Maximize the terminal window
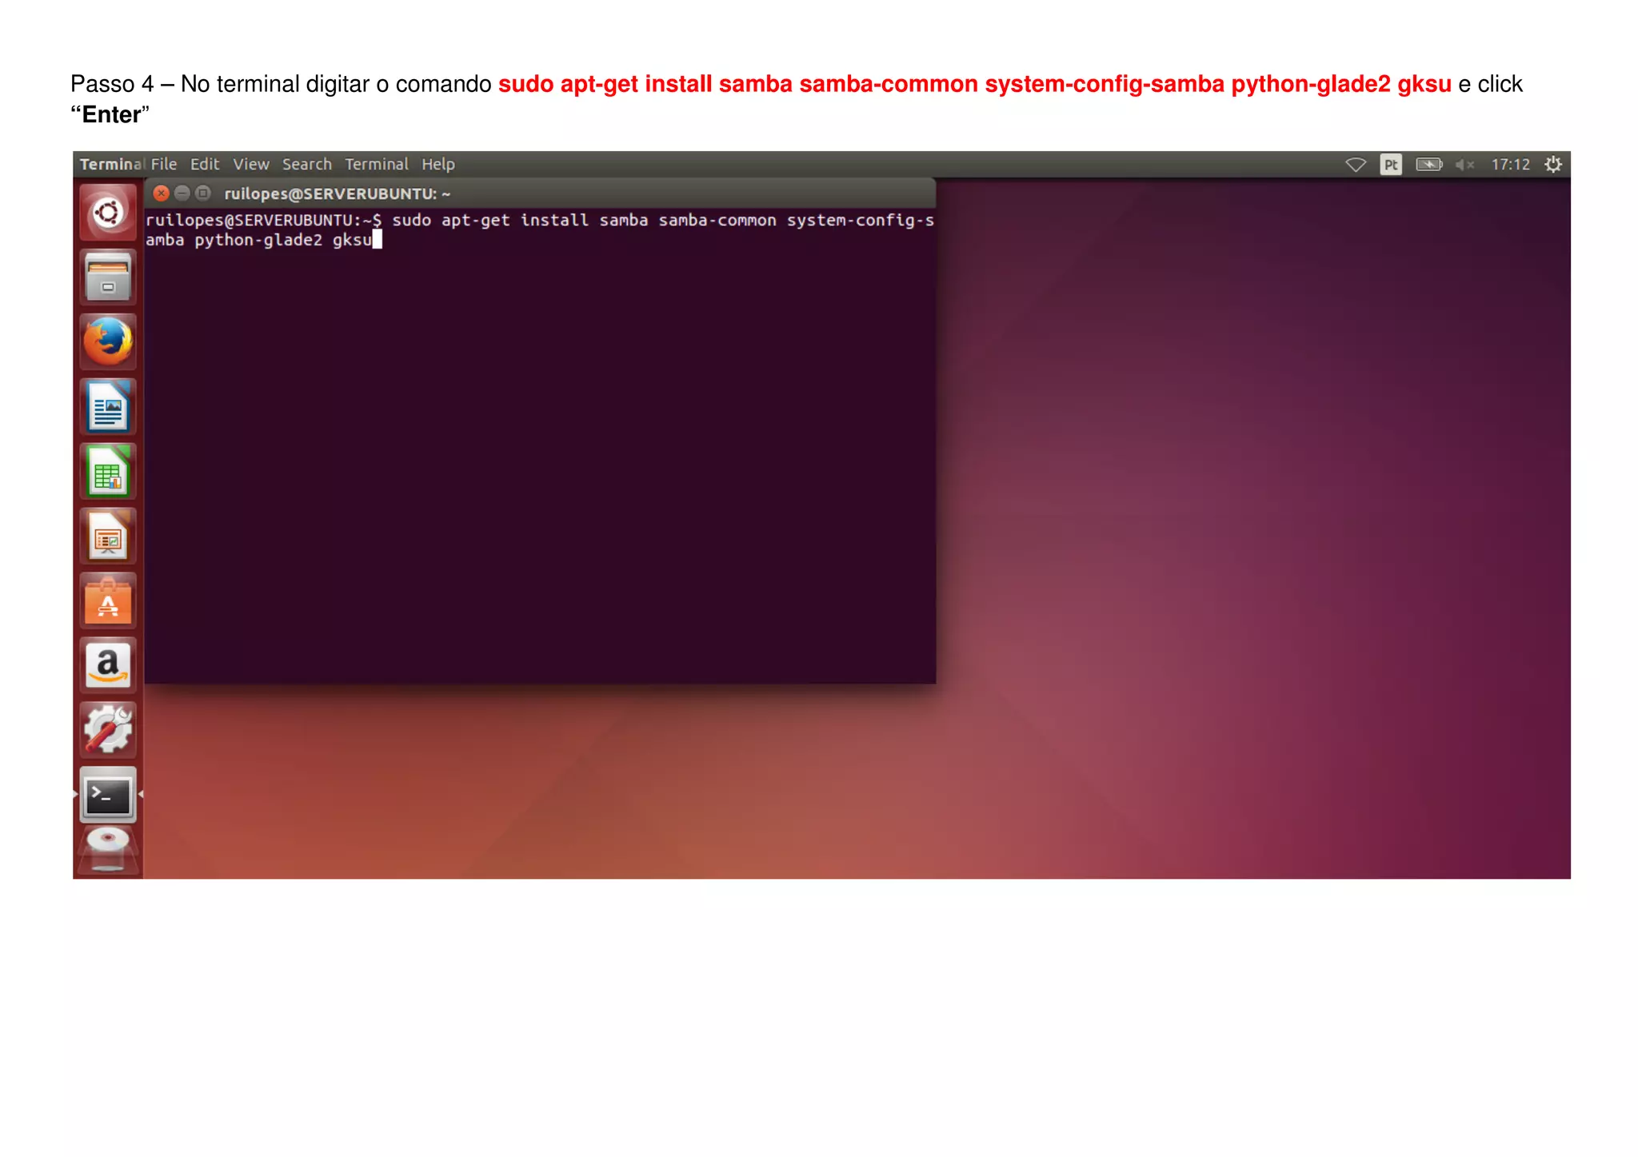Image resolution: width=1638 pixels, height=1157 pixels. pyautogui.click(x=203, y=193)
